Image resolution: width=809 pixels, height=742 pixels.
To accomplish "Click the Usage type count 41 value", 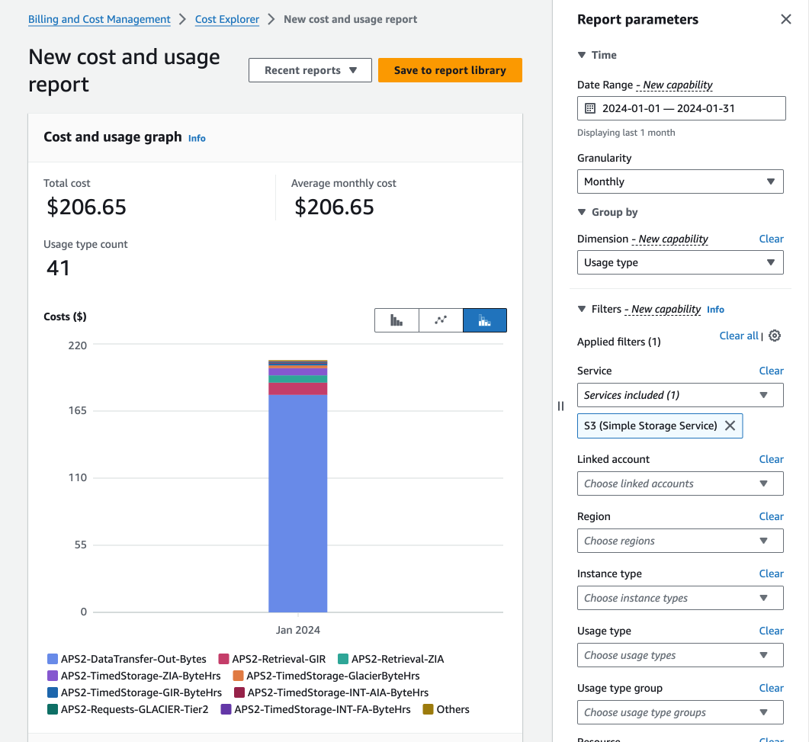I will tap(58, 268).
